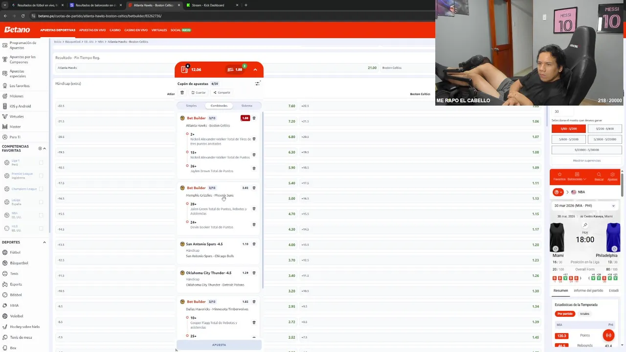Open Apuestas Deportivas top menu

click(x=58, y=30)
